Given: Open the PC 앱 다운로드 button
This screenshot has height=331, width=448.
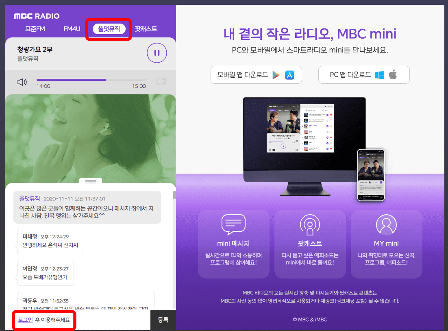Looking at the screenshot, I should (364, 75).
